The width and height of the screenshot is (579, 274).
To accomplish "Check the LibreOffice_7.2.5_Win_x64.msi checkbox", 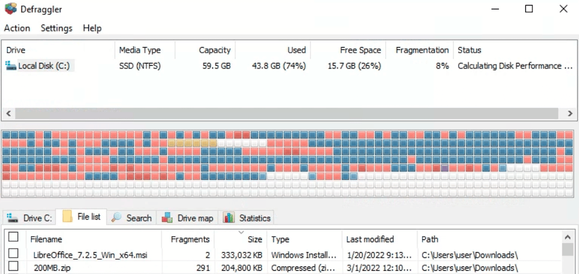I will 13,254.
